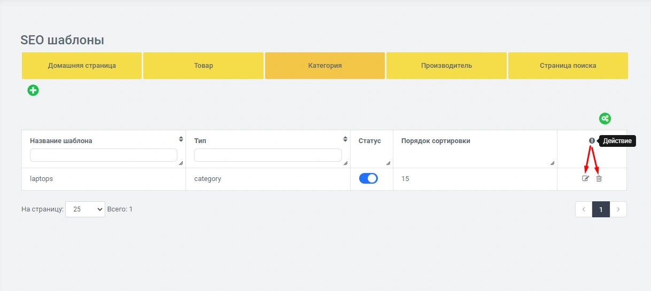This screenshot has height=291, width=651.
Task: Sort by Тип column using sort arrows
Action: point(345,139)
